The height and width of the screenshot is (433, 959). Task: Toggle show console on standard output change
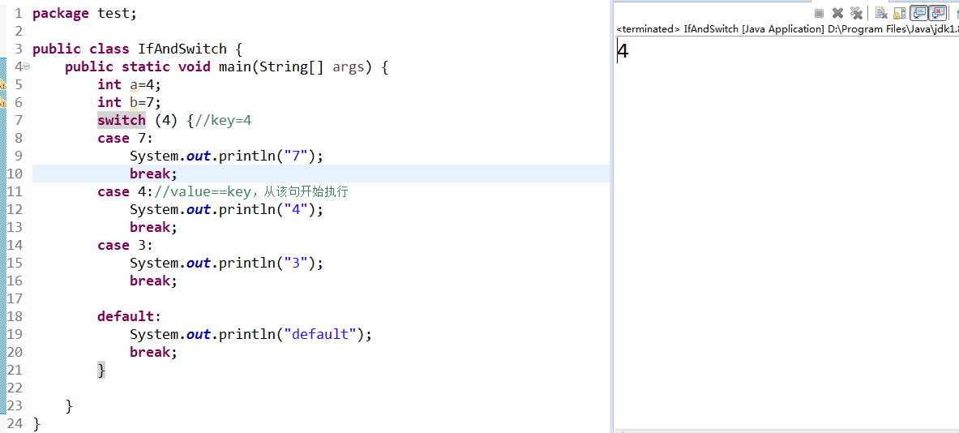(918, 13)
